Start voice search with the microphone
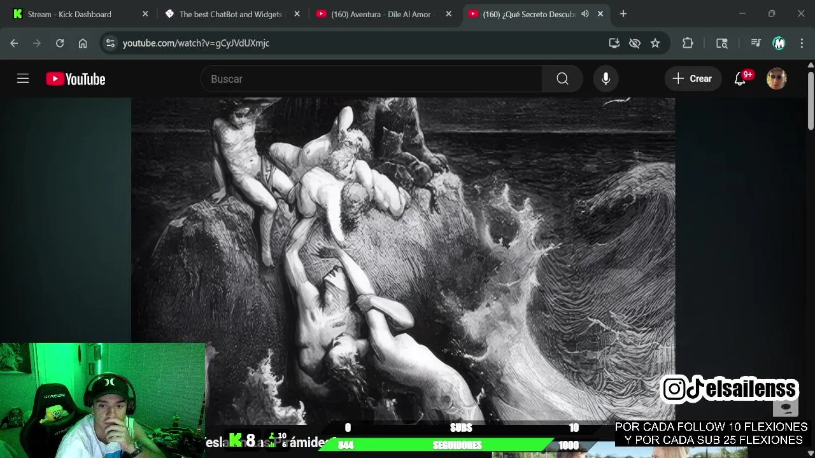The image size is (815, 458). pos(606,79)
